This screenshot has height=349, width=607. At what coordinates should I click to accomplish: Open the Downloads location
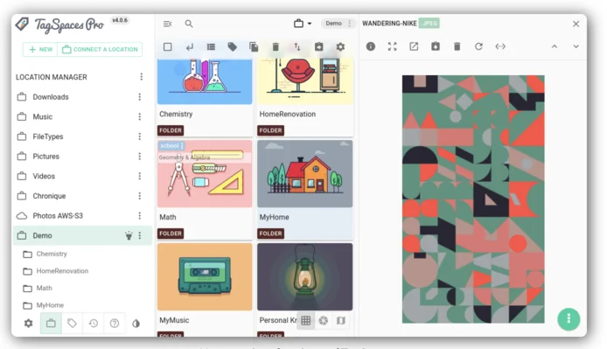51,97
